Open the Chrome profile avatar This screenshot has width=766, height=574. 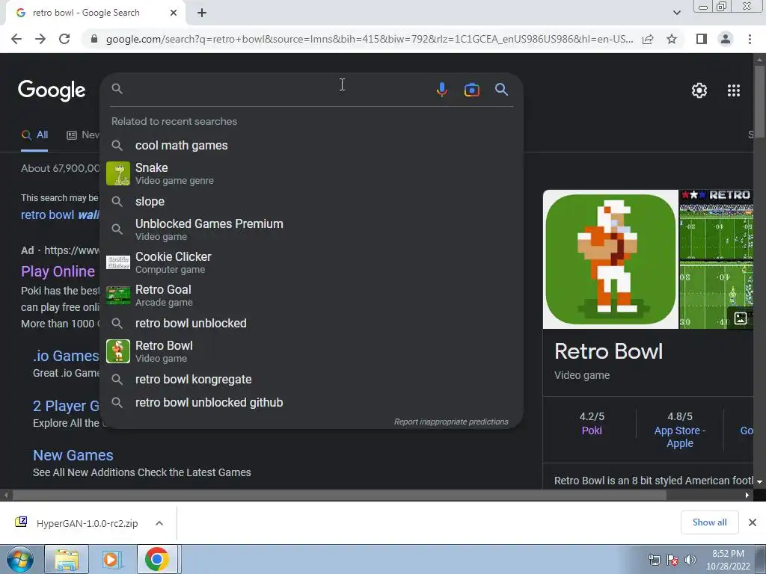coord(726,39)
